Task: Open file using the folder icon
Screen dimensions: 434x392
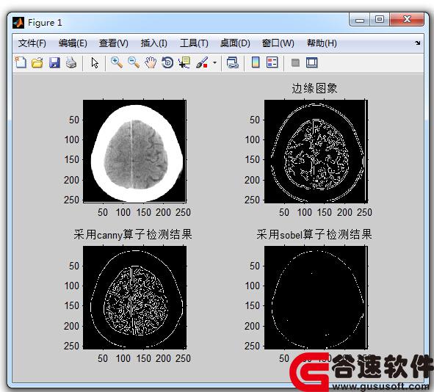Action: (37, 62)
